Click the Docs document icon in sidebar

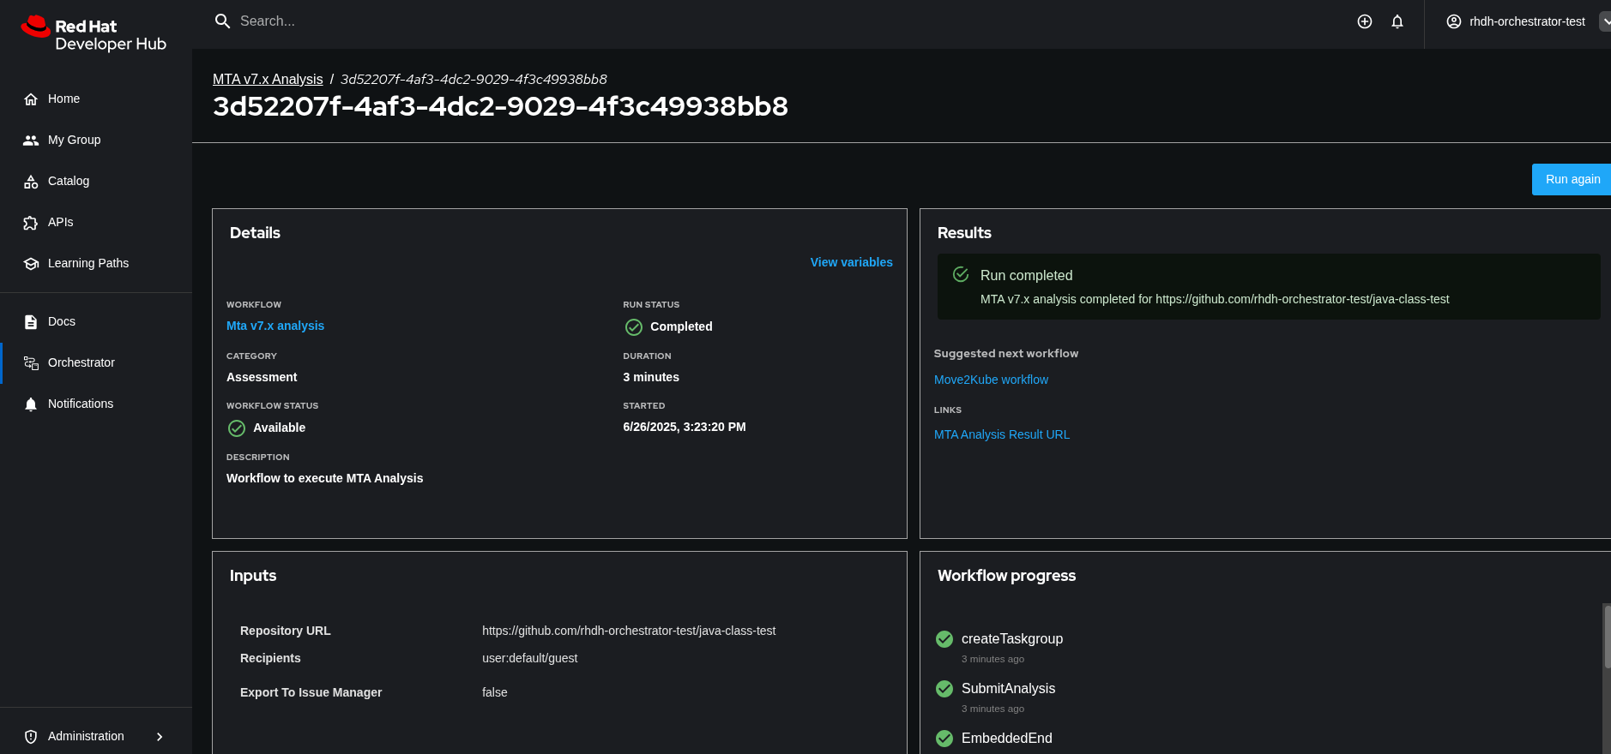point(31,322)
